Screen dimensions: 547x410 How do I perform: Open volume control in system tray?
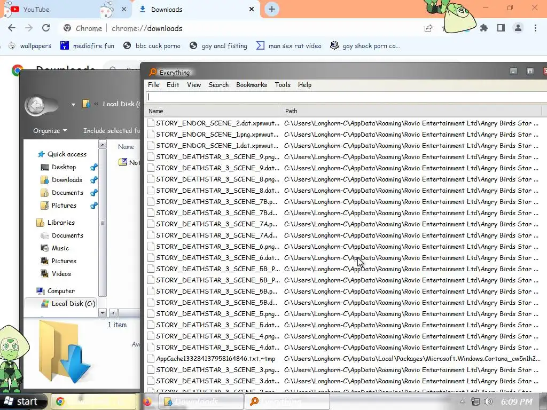(488, 401)
